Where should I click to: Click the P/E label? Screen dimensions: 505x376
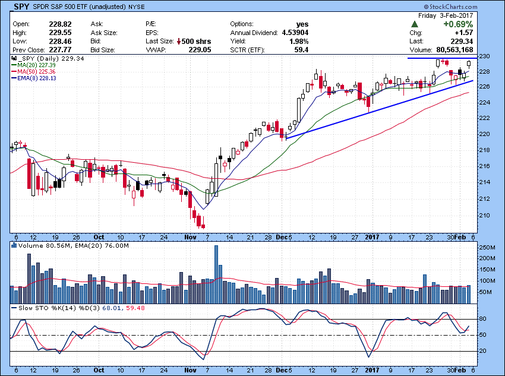point(151,24)
